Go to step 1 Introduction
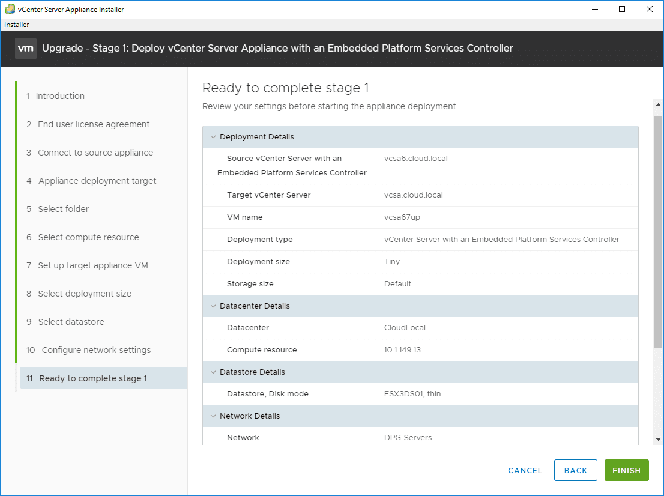This screenshot has height=496, width=664. point(60,96)
